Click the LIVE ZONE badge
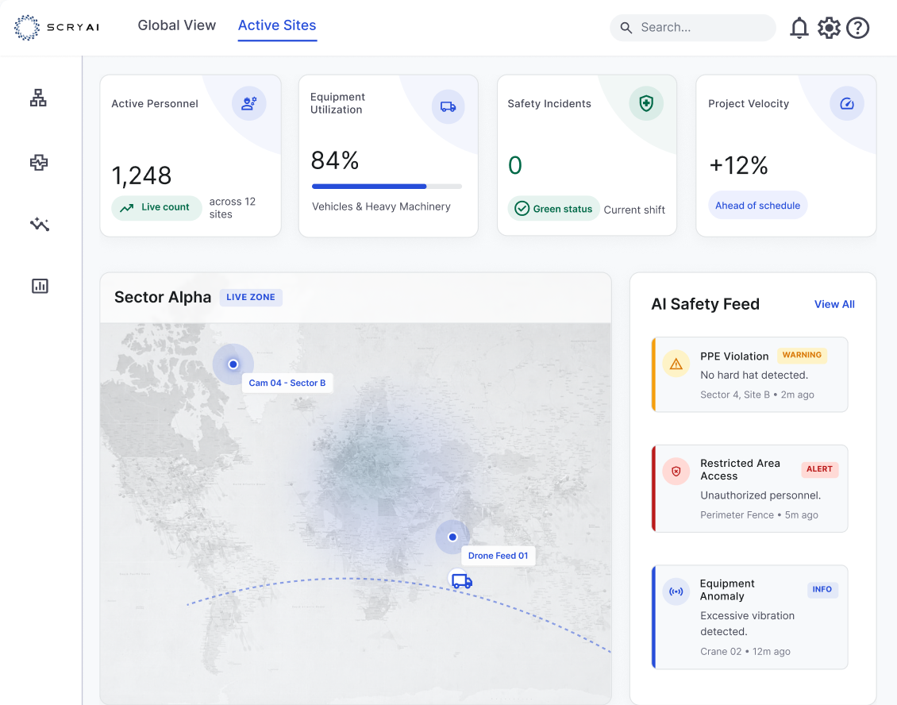This screenshot has width=897, height=705. point(251,297)
